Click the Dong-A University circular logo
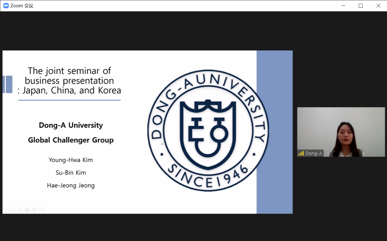 [x=208, y=131]
